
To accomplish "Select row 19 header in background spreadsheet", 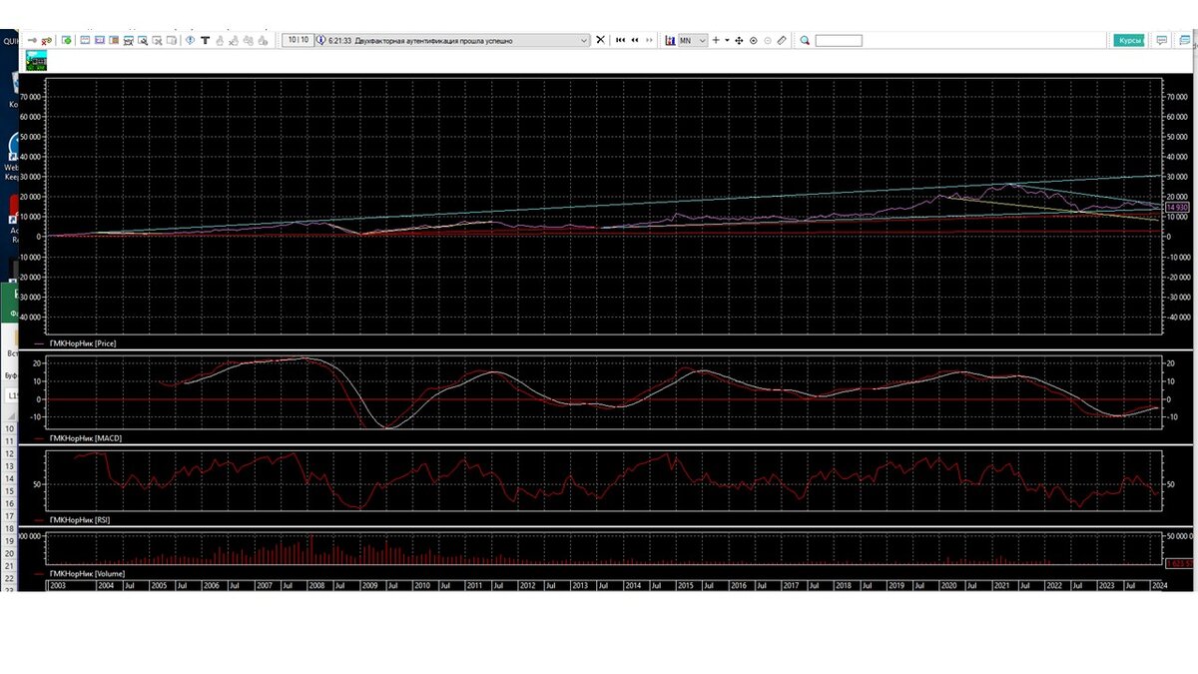I will pos(9,542).
